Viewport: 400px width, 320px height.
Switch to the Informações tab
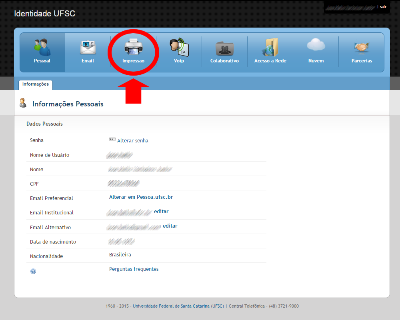coord(36,84)
